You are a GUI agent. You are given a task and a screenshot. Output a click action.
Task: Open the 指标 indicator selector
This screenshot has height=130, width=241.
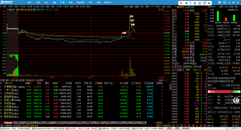point(161,80)
